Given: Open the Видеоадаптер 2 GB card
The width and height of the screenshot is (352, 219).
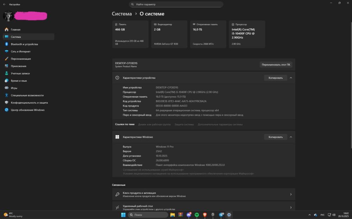Looking at the screenshot, I should tap(169, 34).
